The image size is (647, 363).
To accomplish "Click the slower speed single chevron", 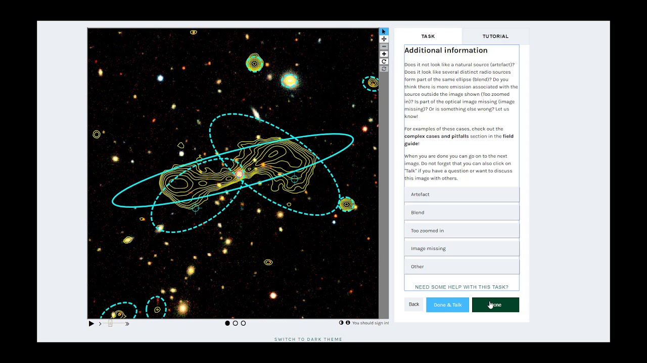I will [100, 324].
